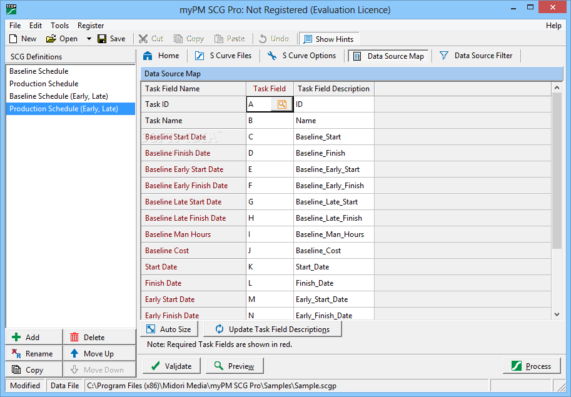The height and width of the screenshot is (397, 571).
Task: Click the Modified status bar indicator
Action: (x=25, y=386)
